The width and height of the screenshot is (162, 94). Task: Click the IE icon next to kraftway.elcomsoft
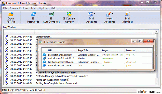44,62
